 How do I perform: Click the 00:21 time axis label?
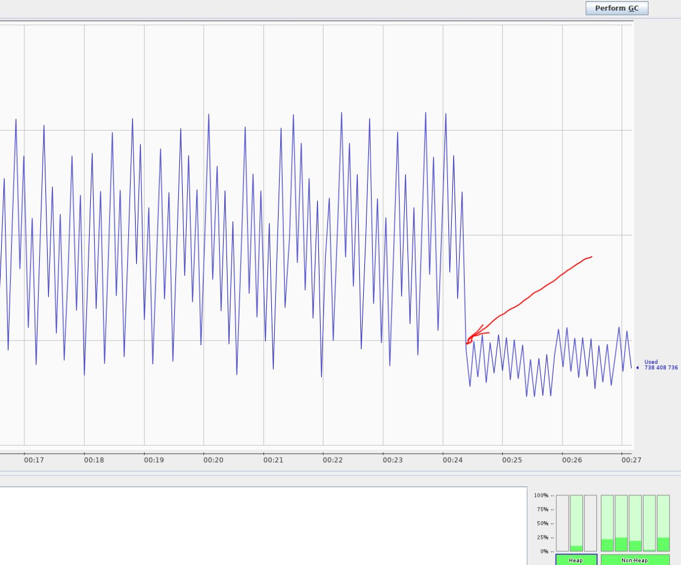coord(273,460)
